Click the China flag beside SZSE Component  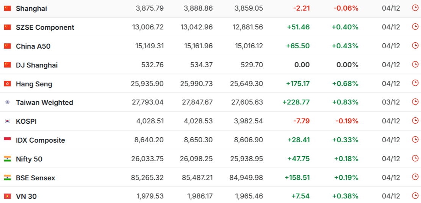tap(7, 27)
